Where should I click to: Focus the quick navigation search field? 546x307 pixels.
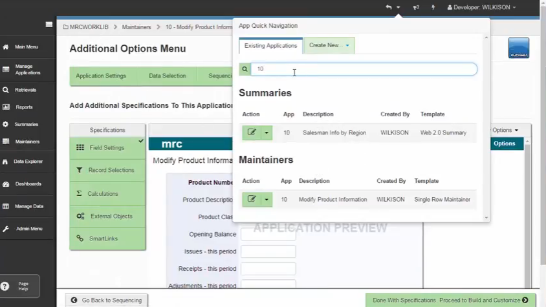[364, 69]
